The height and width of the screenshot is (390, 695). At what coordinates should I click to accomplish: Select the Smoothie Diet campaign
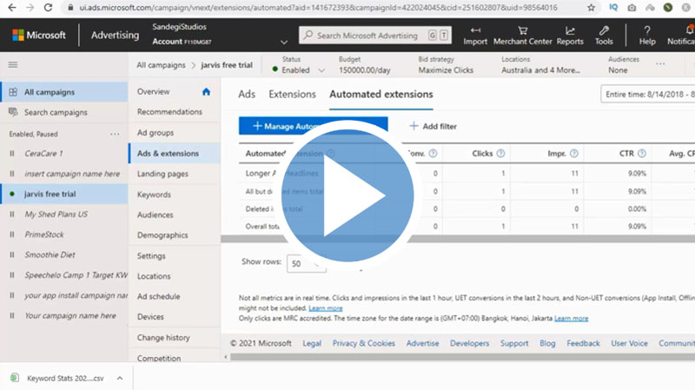click(x=50, y=254)
